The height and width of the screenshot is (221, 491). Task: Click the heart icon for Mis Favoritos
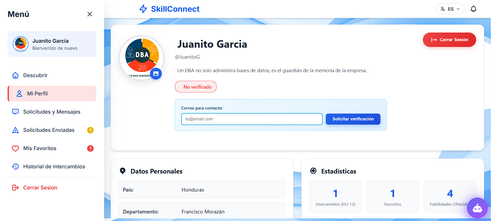15,148
